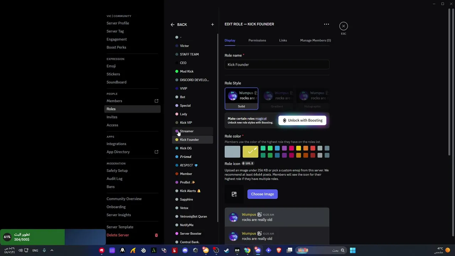Select the Gradient role style
455x256 pixels.
coord(277,98)
